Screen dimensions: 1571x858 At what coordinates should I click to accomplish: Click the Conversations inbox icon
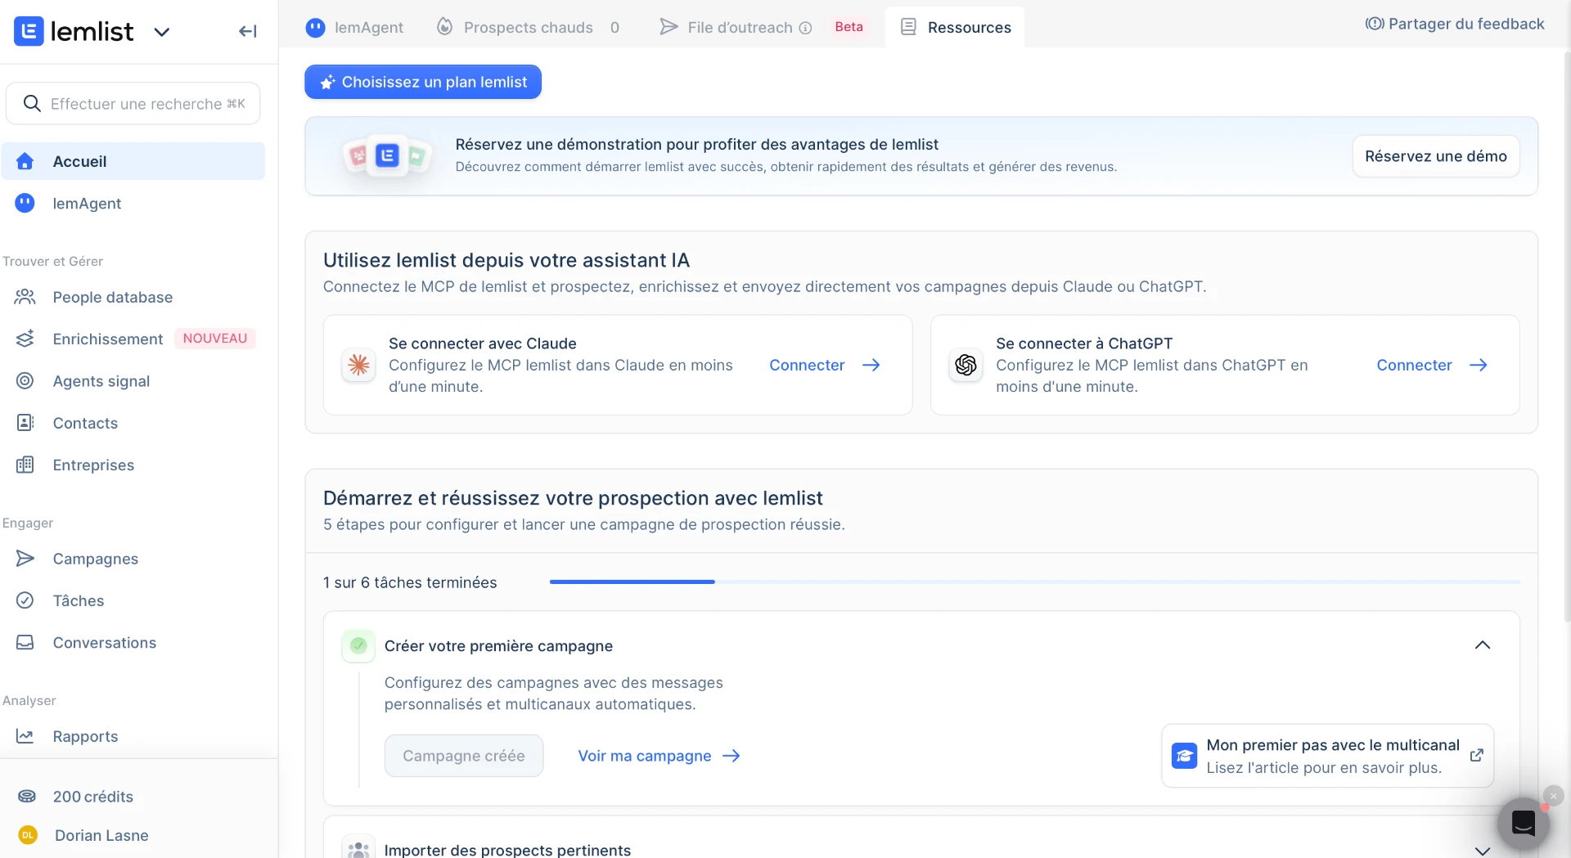pos(25,642)
